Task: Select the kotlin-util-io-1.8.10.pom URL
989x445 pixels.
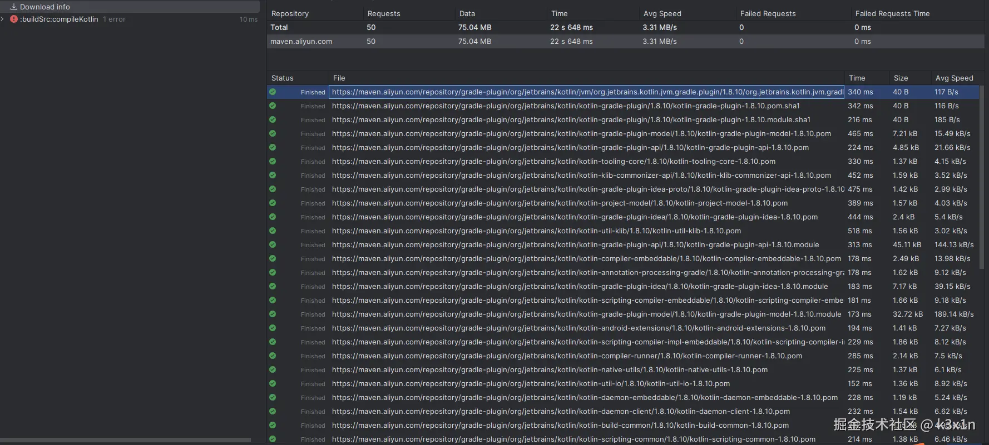Action: pos(531,383)
